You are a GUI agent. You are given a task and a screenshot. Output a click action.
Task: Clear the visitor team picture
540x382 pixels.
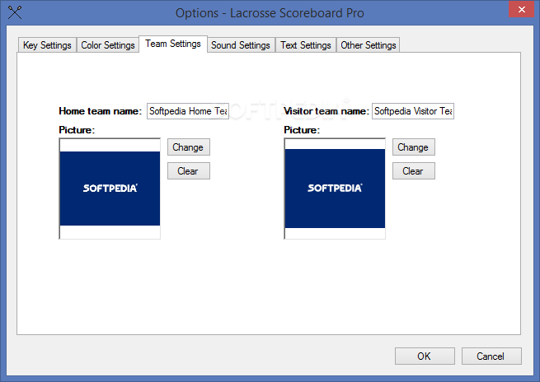414,171
